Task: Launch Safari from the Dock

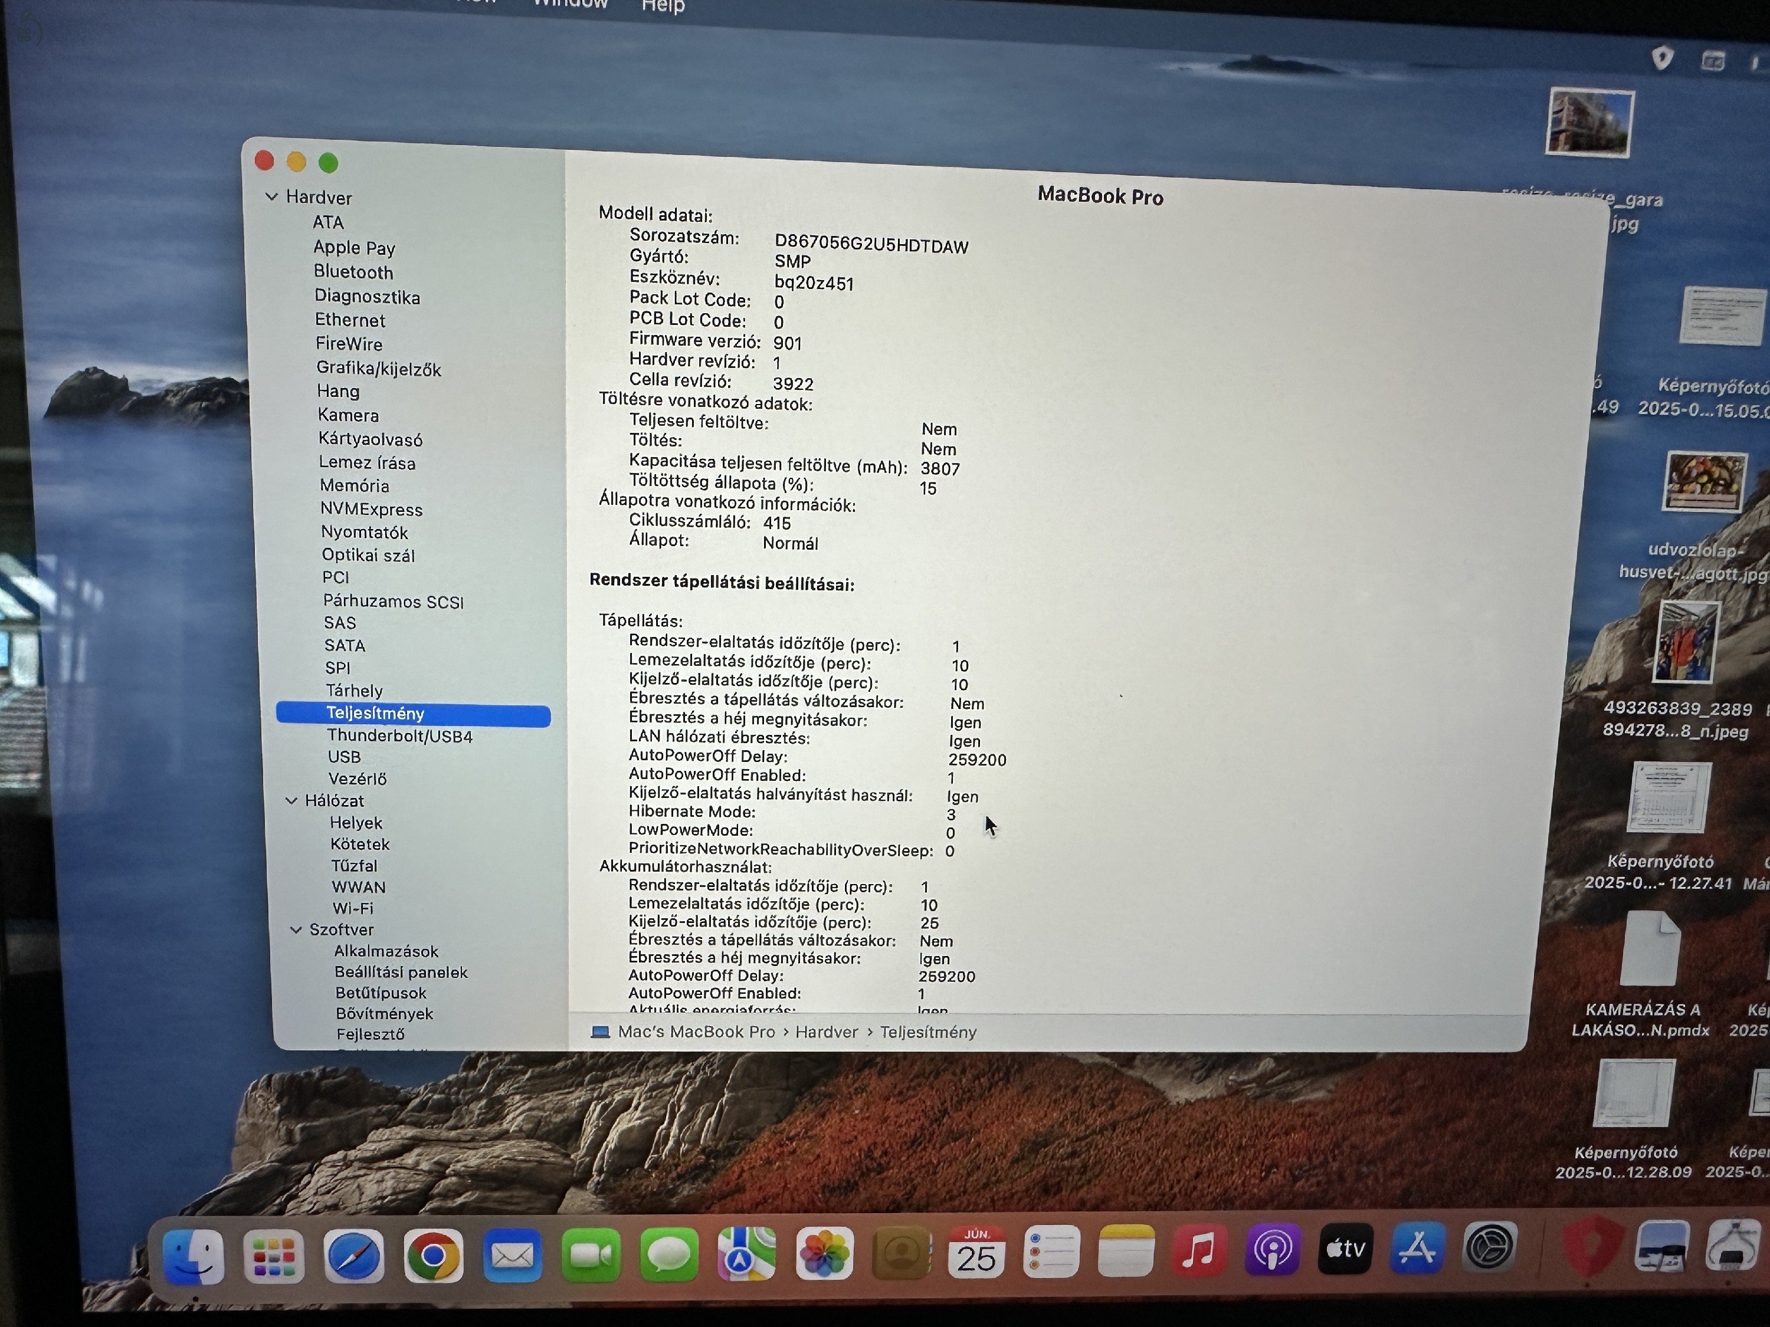Action: 353,1256
